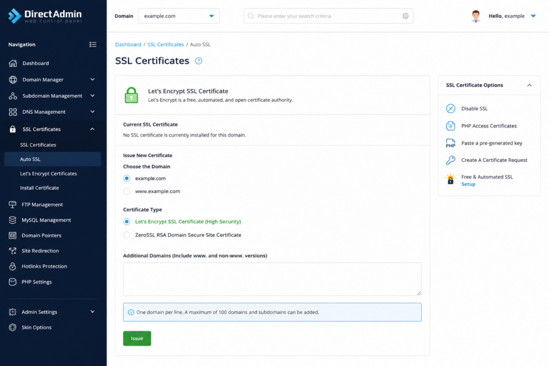Expand Domain Manager chevron

coord(92,79)
